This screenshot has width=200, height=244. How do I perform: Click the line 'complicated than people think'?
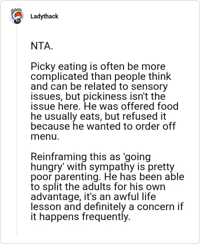(101, 76)
